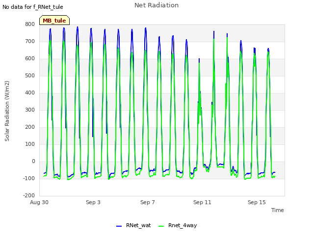314x235 pixels.
Task: Click the Rnet_4way green legend swatch
Action: [161, 226]
